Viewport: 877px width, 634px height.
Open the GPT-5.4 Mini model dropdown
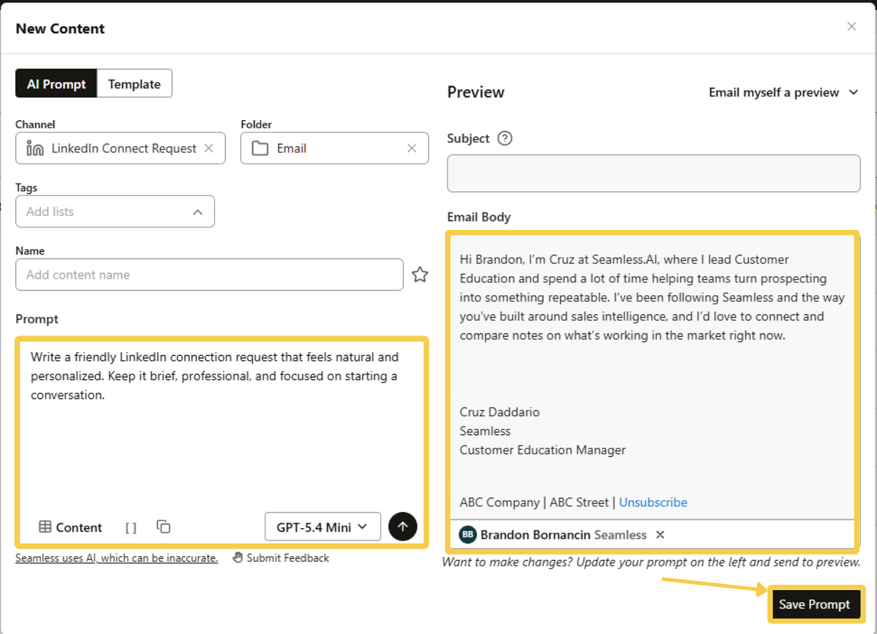point(323,527)
